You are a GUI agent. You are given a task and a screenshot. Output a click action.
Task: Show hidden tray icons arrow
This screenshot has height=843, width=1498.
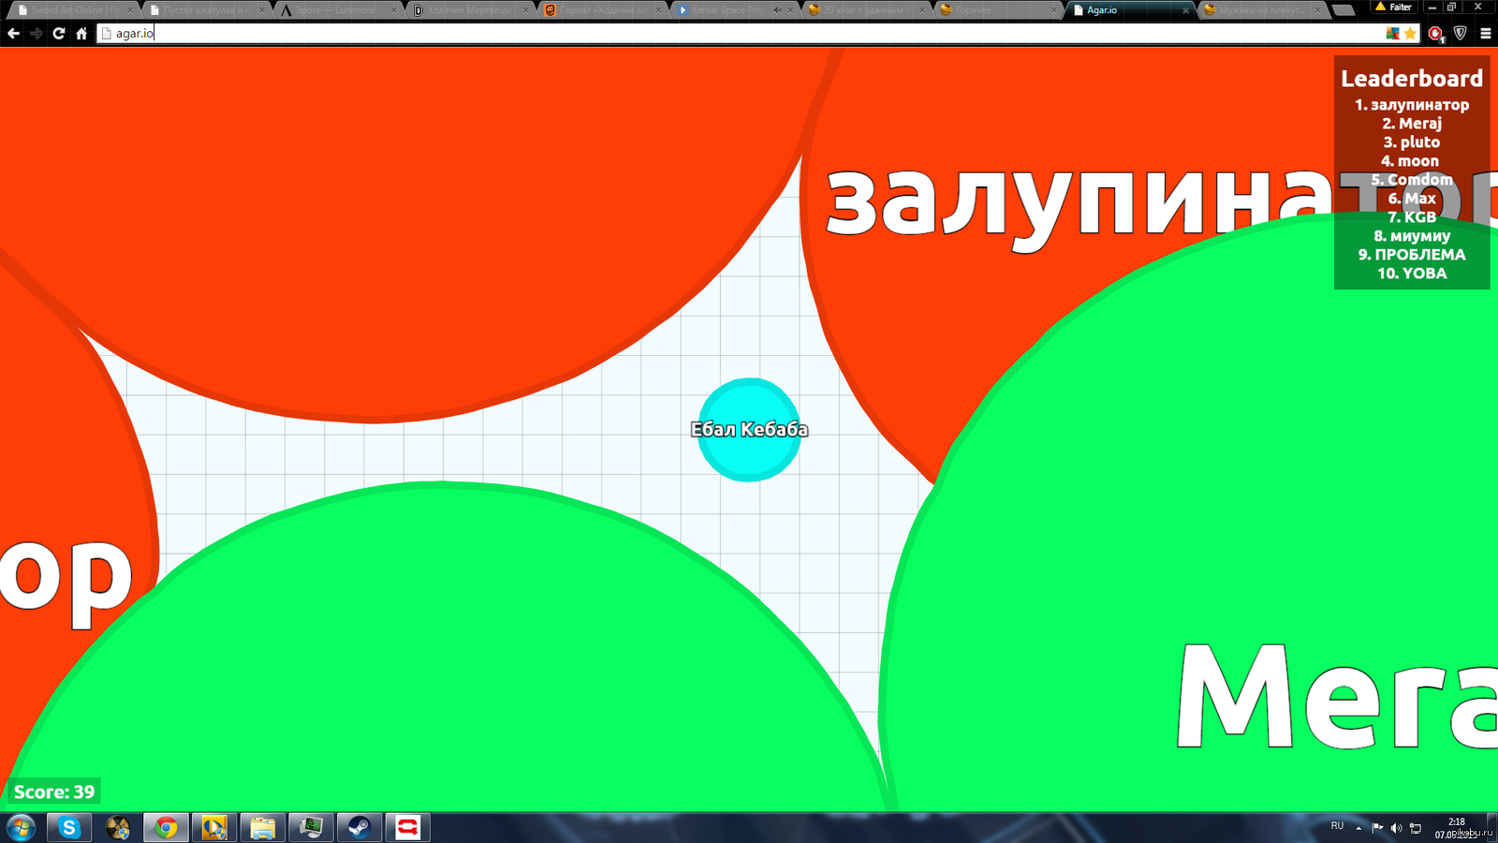click(x=1358, y=828)
